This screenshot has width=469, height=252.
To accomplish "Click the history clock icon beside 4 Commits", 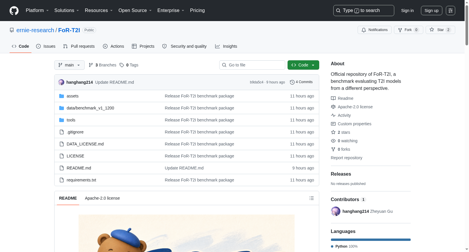I will [x=292, y=82].
